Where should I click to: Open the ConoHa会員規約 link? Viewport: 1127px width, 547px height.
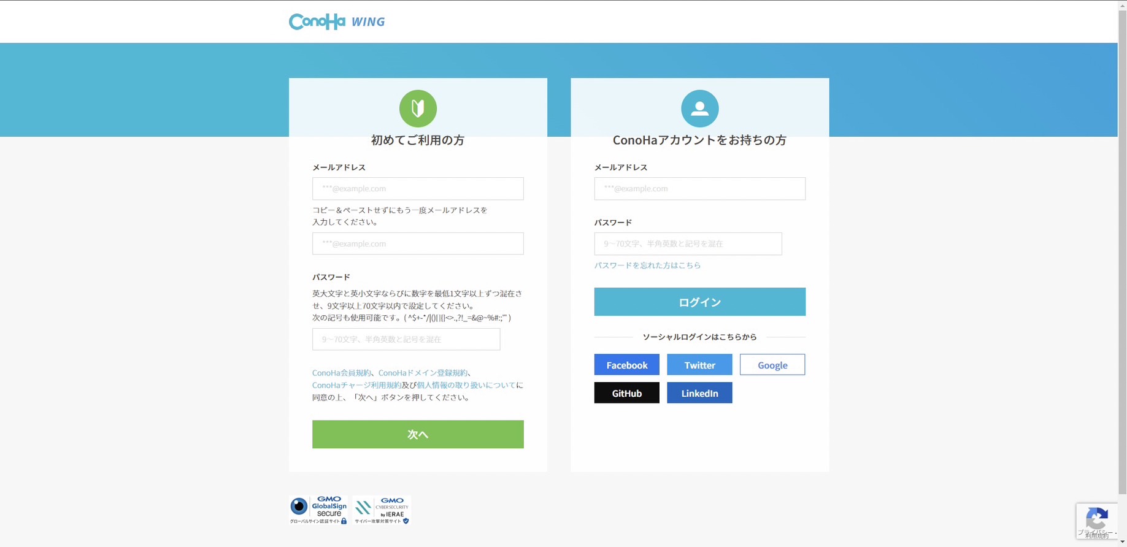(x=341, y=373)
